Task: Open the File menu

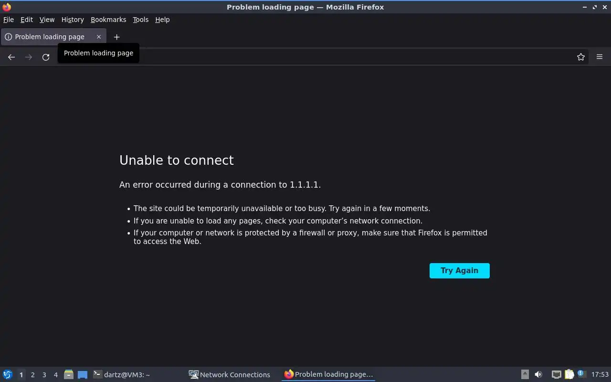Action: 9,20
